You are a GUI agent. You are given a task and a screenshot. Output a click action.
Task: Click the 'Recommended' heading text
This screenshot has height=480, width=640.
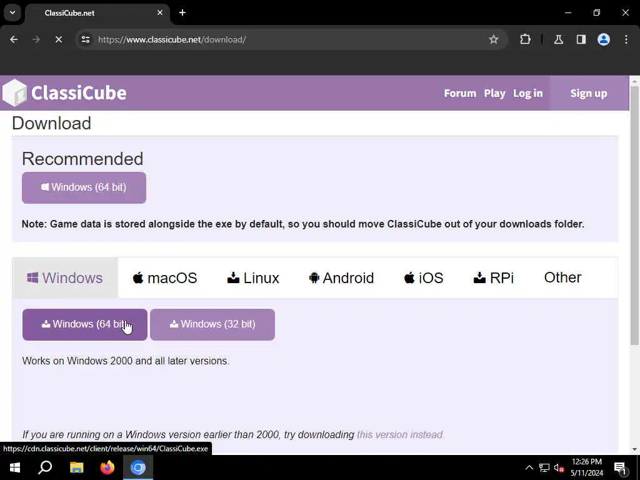(82, 159)
